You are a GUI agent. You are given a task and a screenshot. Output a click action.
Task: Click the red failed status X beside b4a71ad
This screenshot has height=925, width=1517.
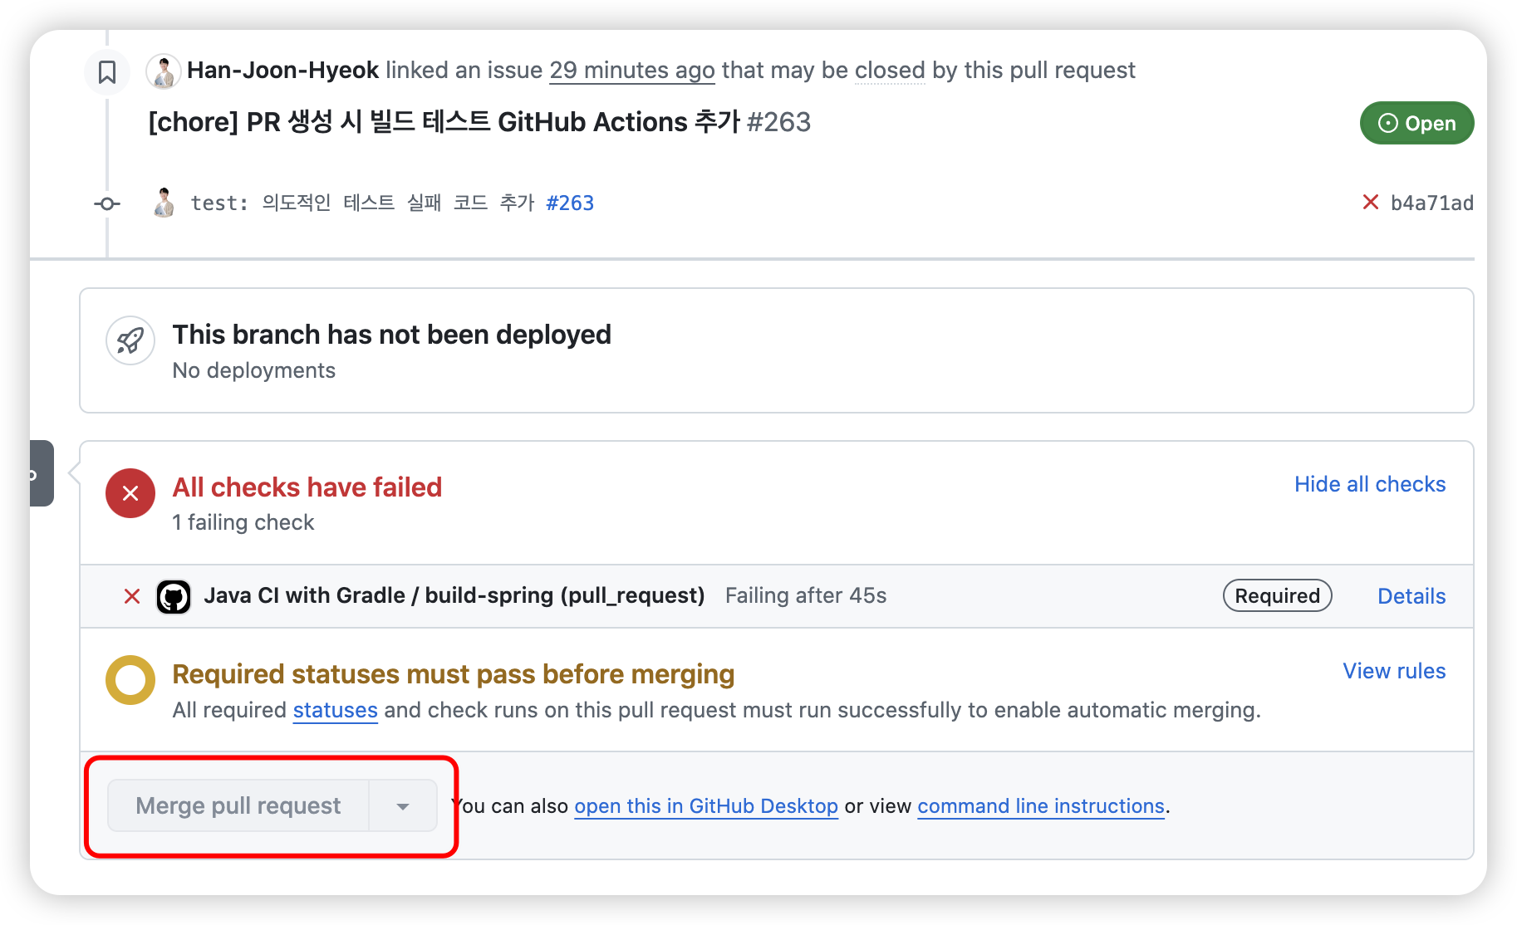1371,203
